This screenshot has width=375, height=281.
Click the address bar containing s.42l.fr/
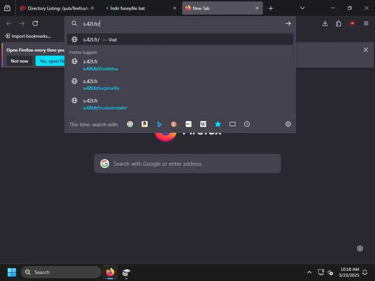point(180,24)
